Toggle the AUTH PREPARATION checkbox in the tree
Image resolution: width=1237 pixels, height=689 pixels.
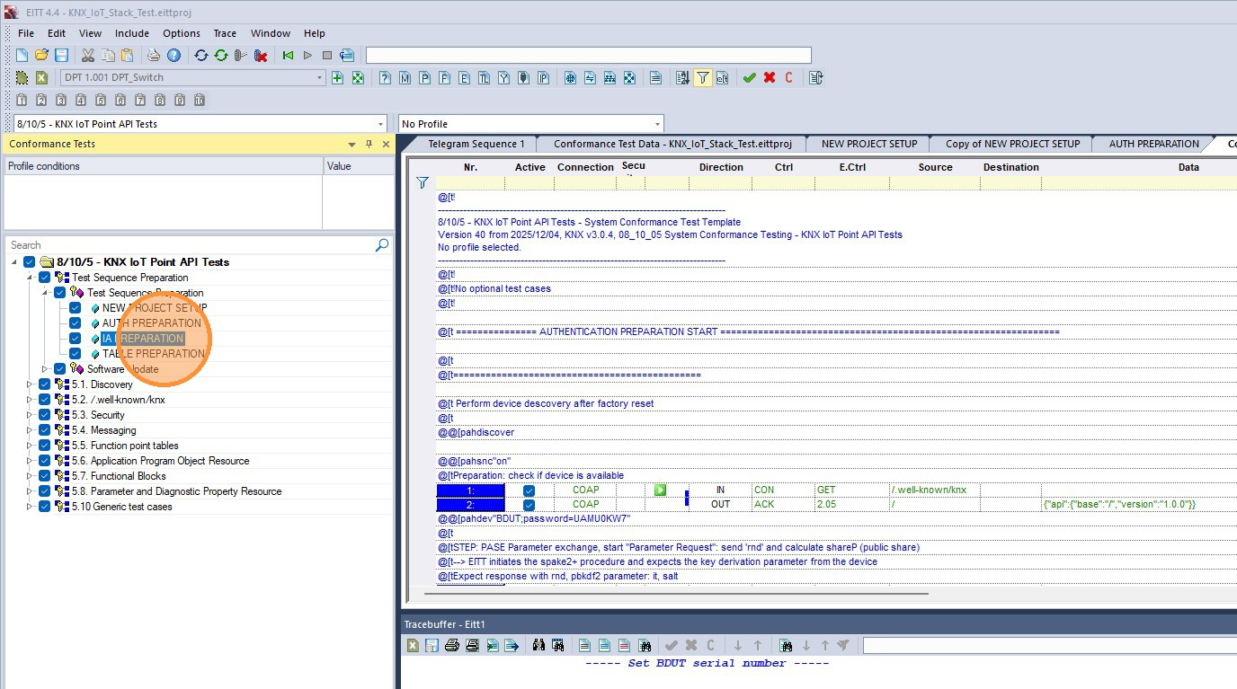tap(76, 323)
